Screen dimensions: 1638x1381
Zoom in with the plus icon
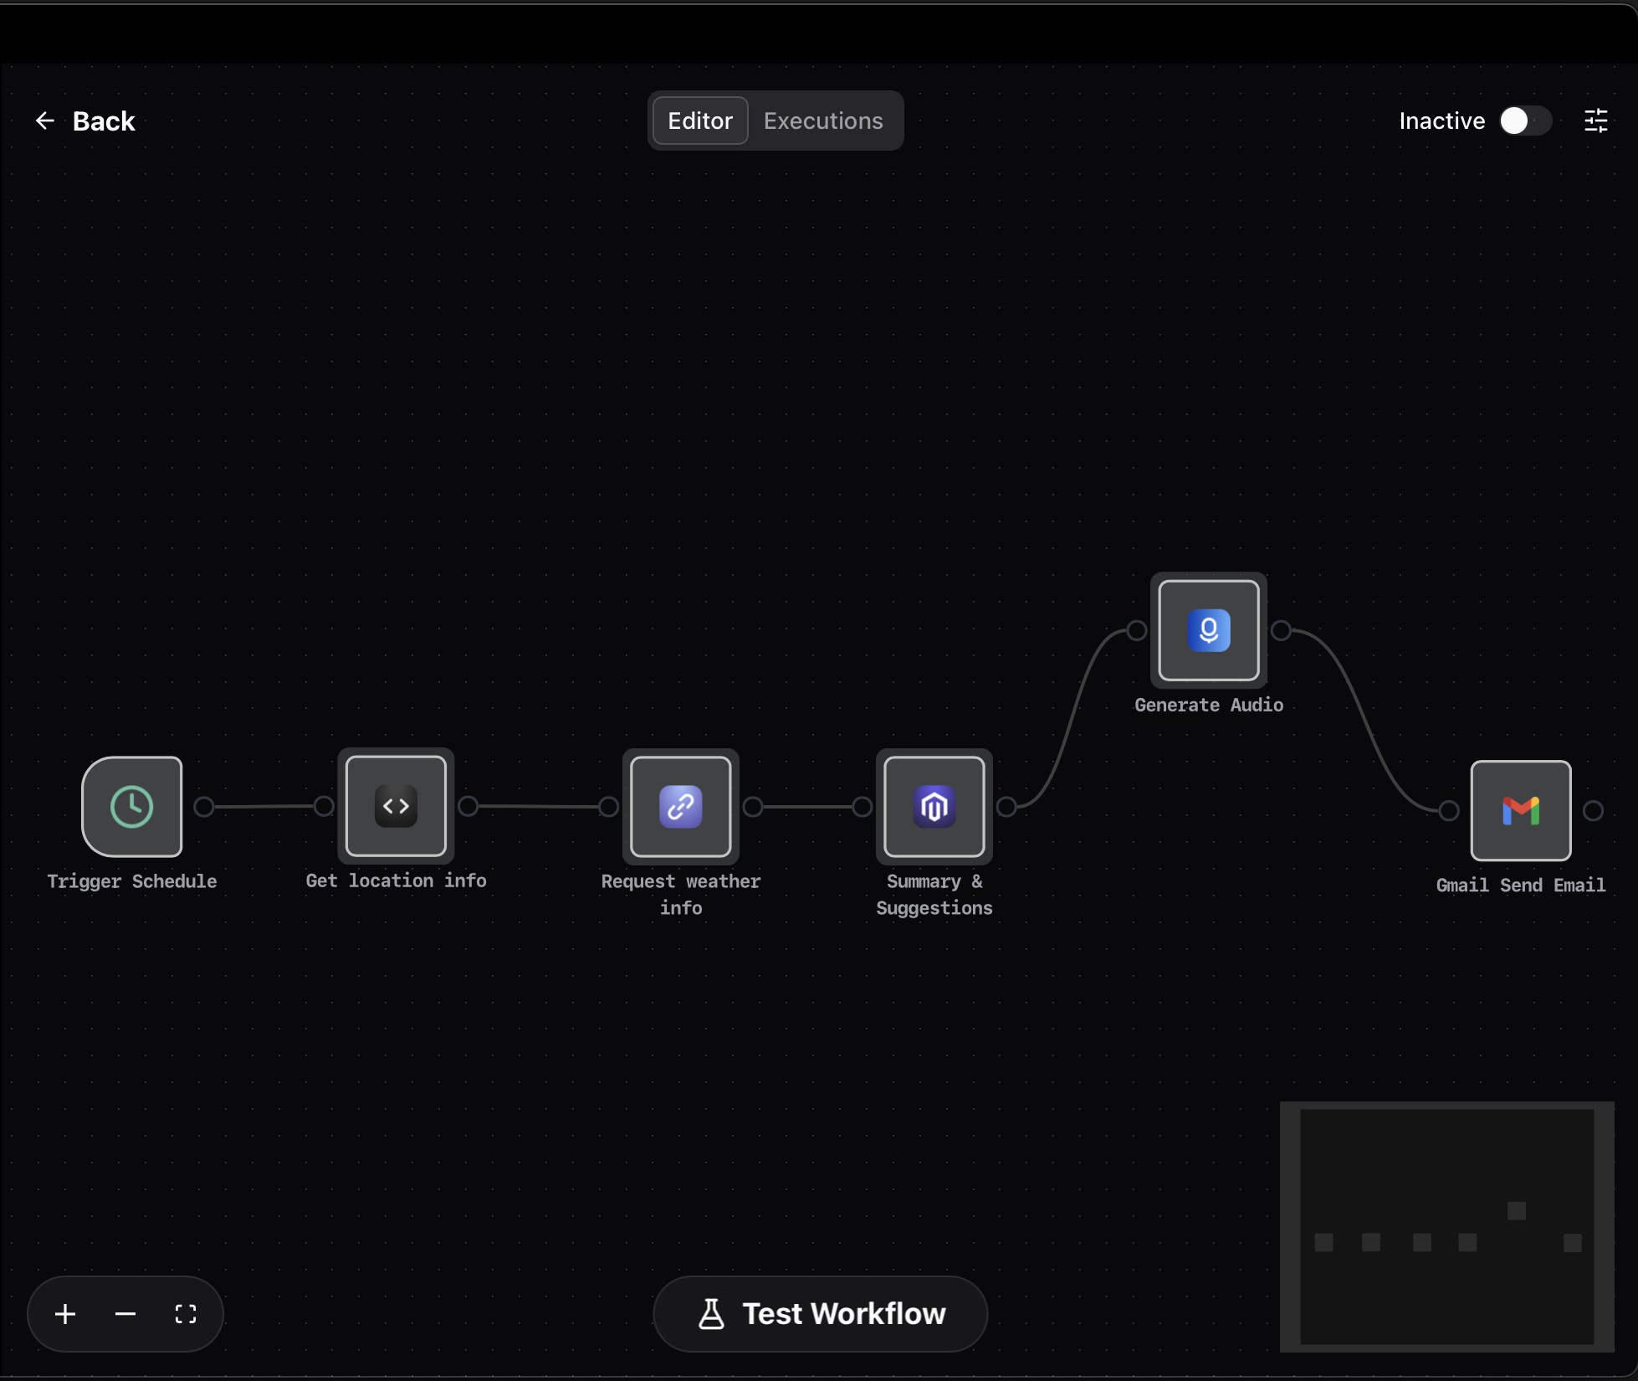click(65, 1314)
